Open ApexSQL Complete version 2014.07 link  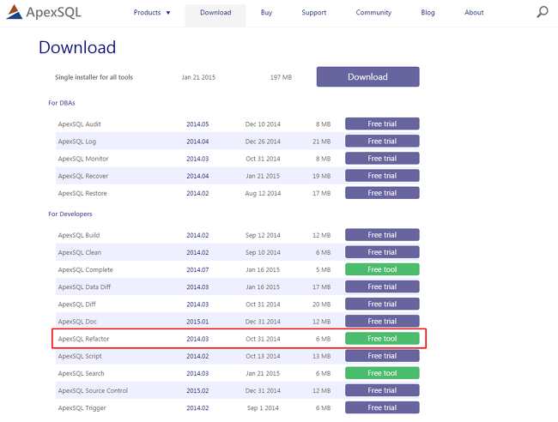click(197, 270)
